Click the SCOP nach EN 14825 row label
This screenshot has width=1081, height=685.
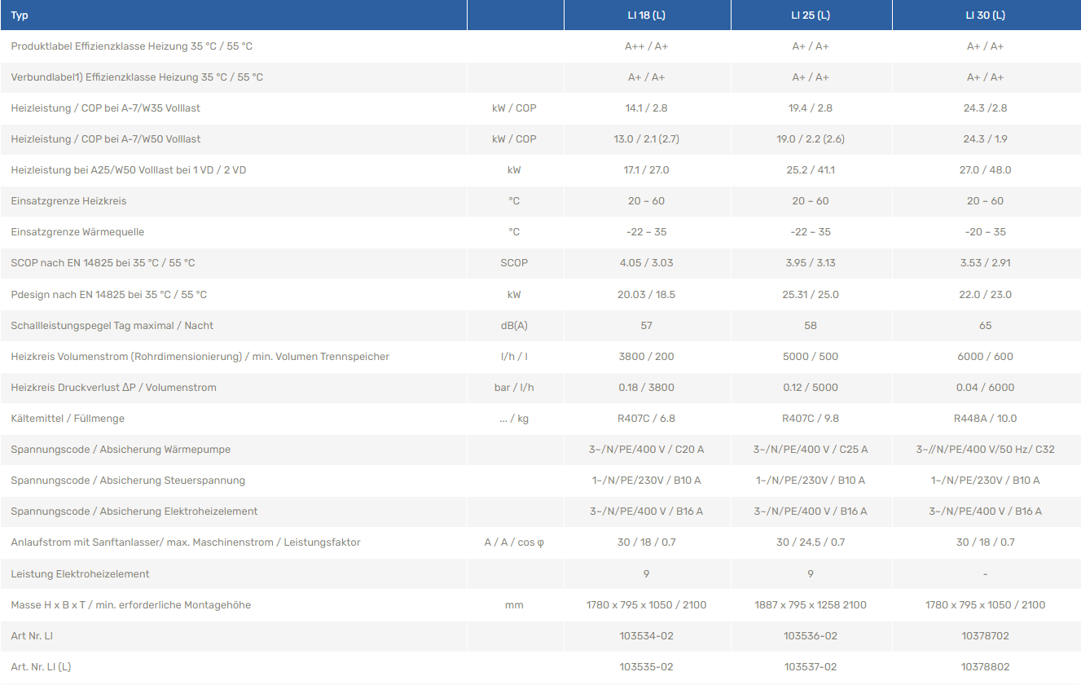click(103, 263)
